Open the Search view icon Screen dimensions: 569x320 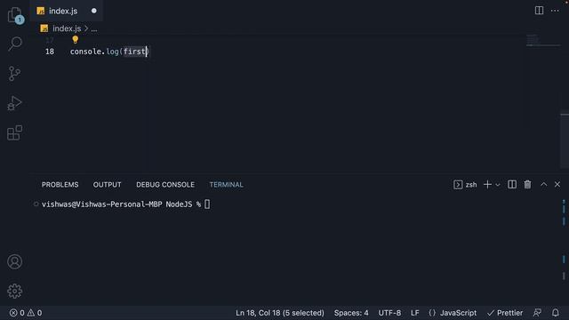pos(15,44)
